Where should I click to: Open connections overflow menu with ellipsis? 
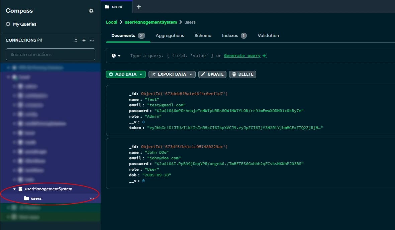click(x=92, y=40)
